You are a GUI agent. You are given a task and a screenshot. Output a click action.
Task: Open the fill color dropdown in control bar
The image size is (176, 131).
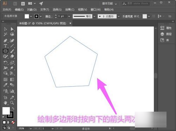[31, 16]
